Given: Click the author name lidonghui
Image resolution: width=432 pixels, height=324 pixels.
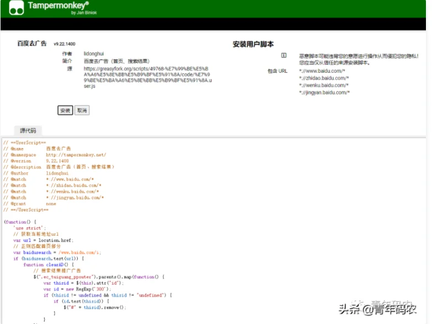Looking at the screenshot, I should pyautogui.click(x=94, y=54).
